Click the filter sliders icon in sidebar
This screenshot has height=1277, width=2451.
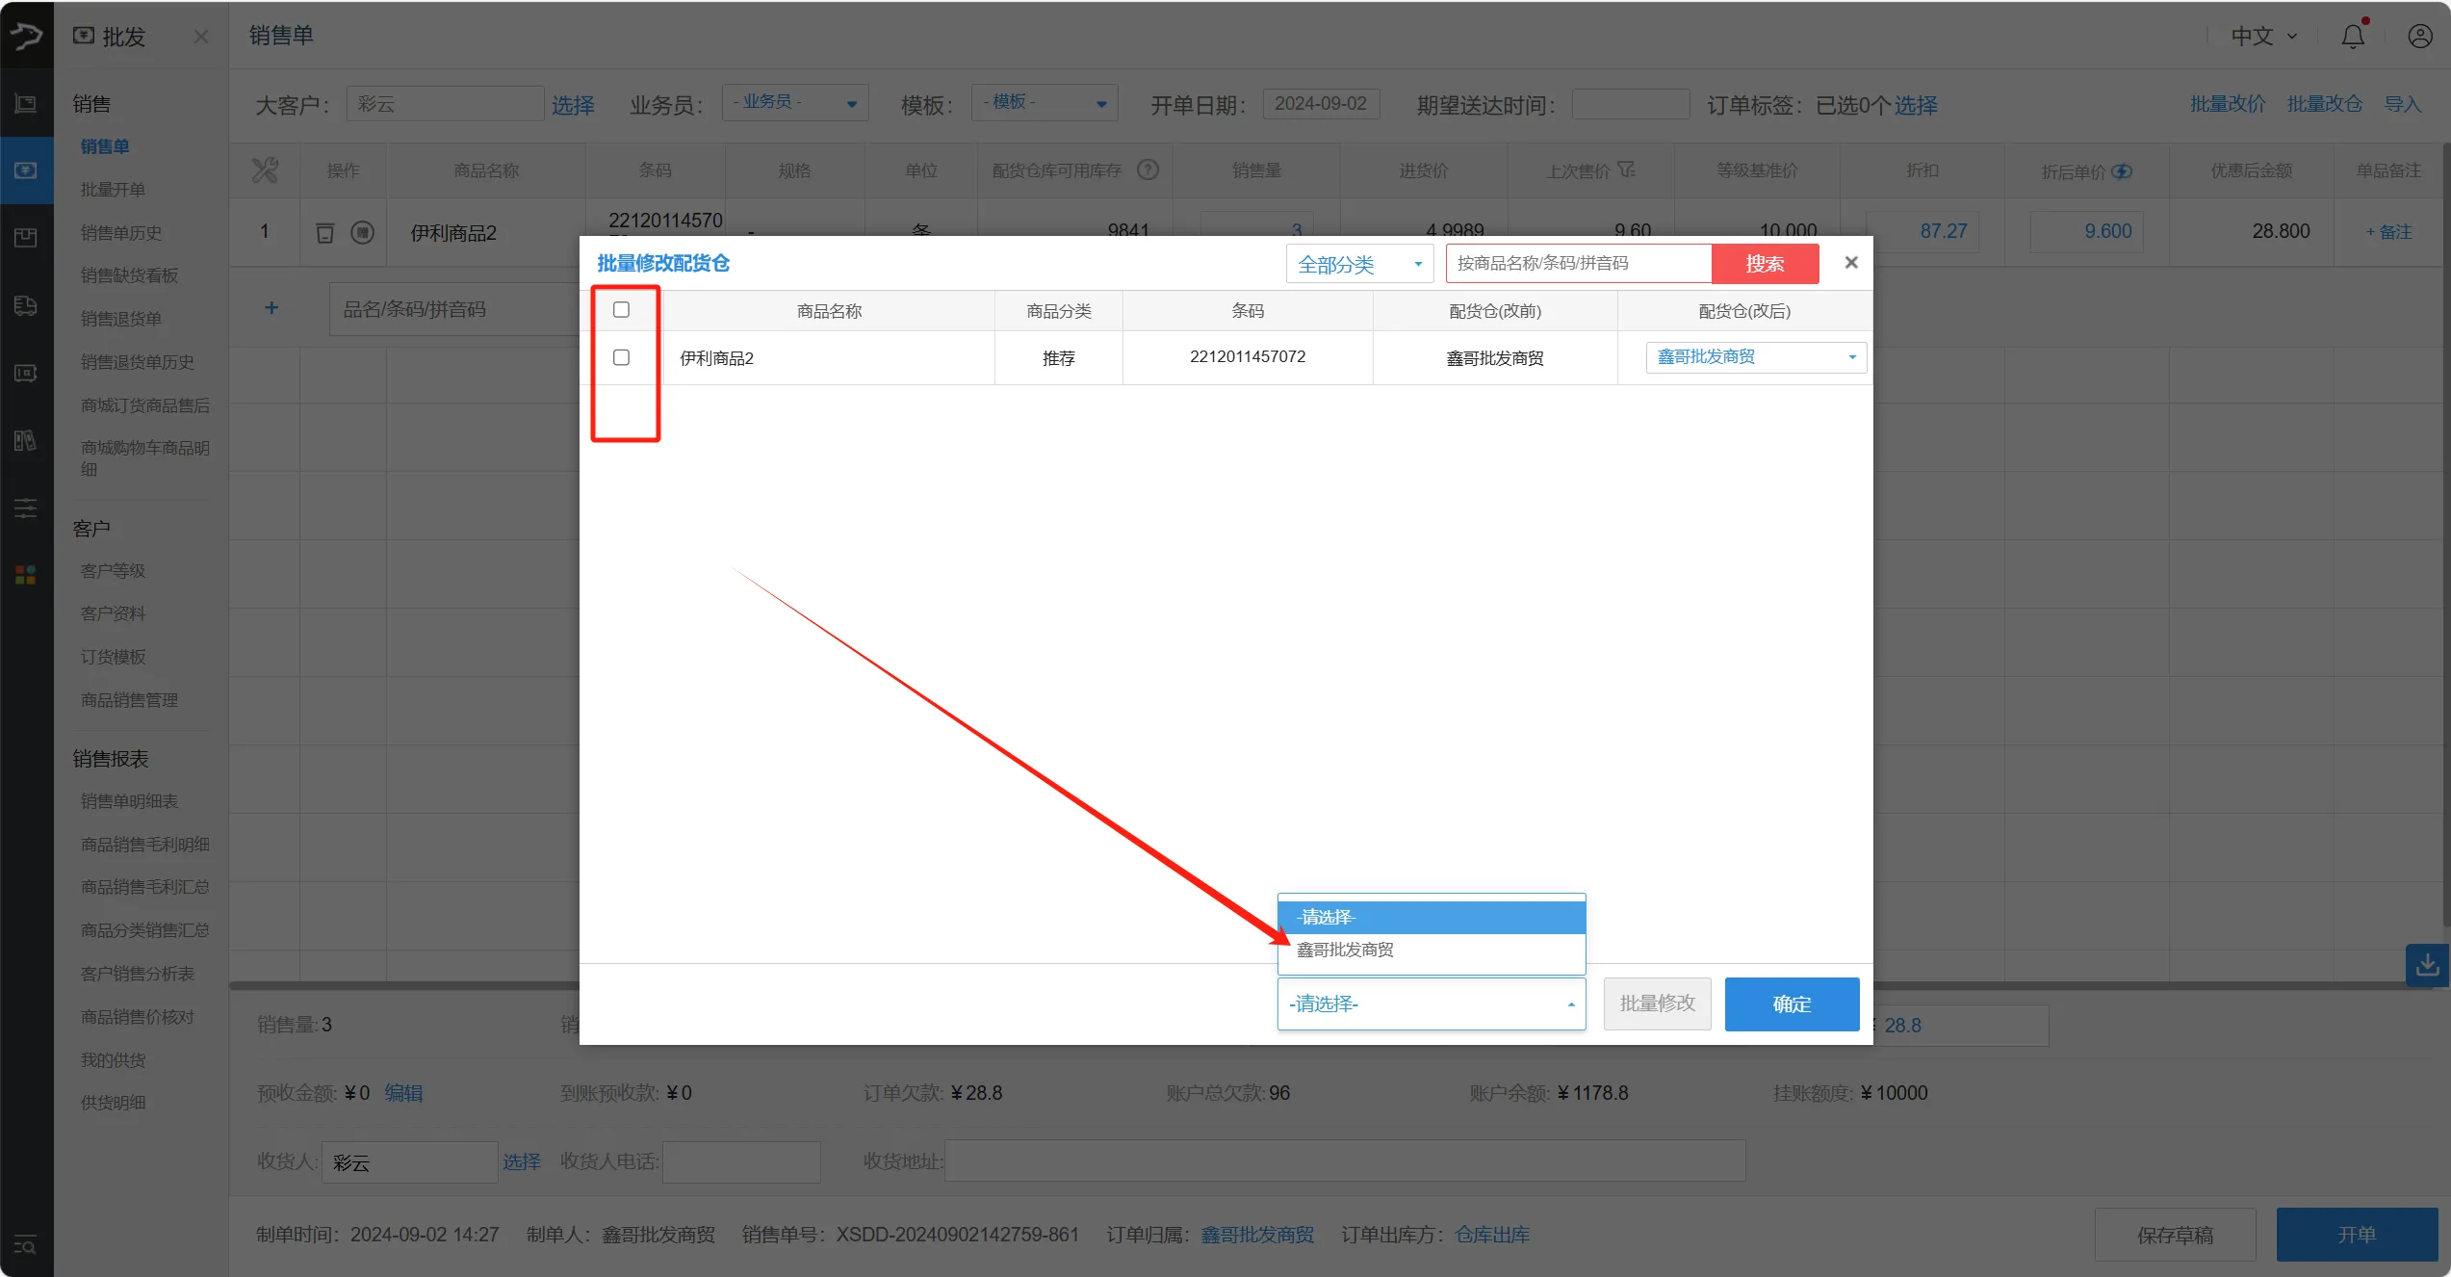[26, 508]
